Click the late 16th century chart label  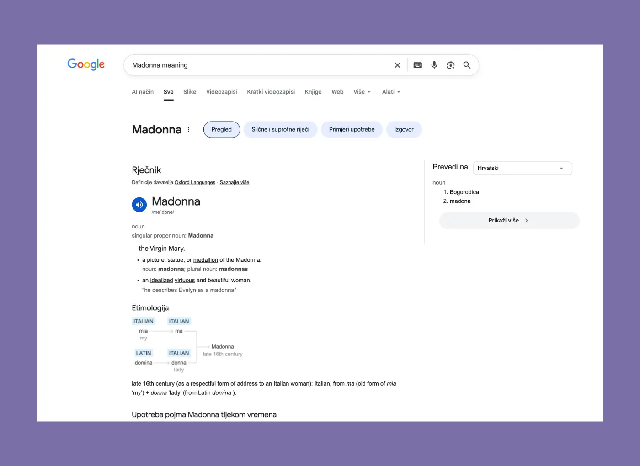[x=223, y=354]
